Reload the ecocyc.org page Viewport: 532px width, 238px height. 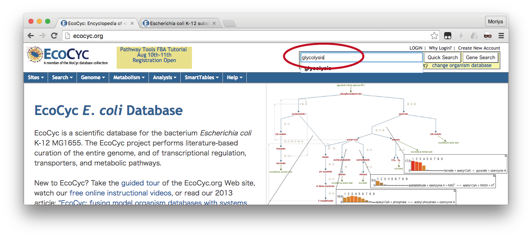pos(54,36)
